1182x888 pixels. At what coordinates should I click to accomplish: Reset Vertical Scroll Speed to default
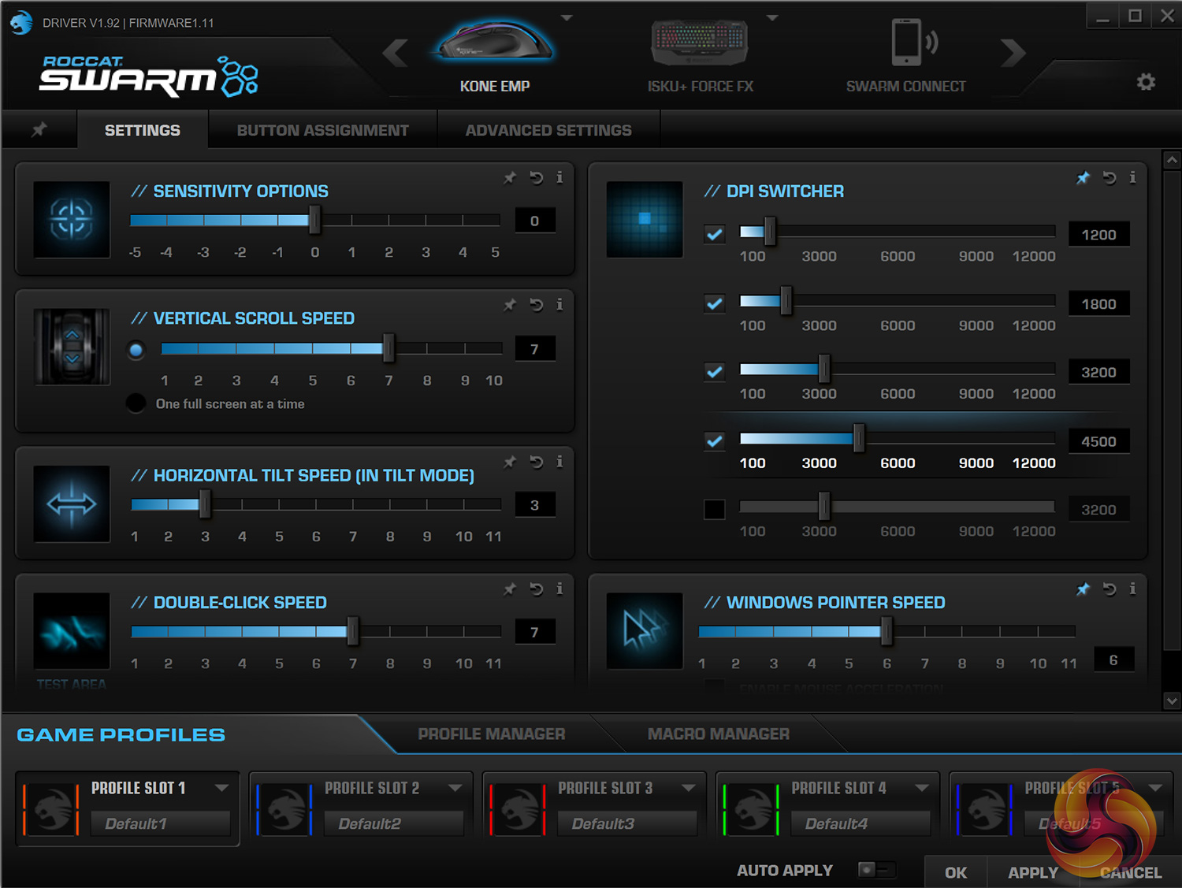click(x=537, y=305)
